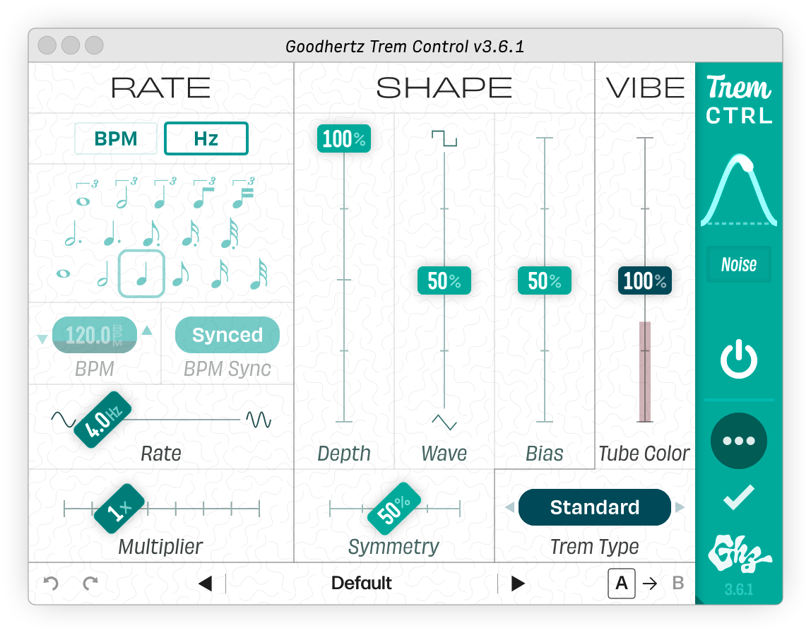The image size is (811, 633).
Task: Select preset slot B
Action: click(678, 584)
